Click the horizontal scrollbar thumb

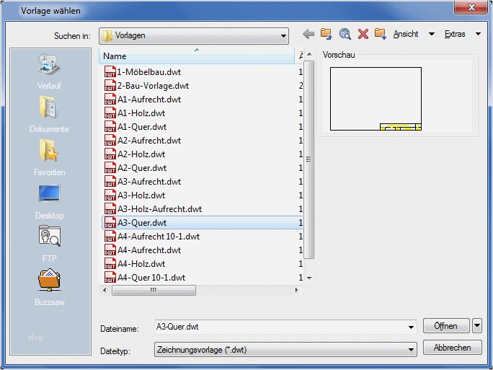click(x=154, y=290)
